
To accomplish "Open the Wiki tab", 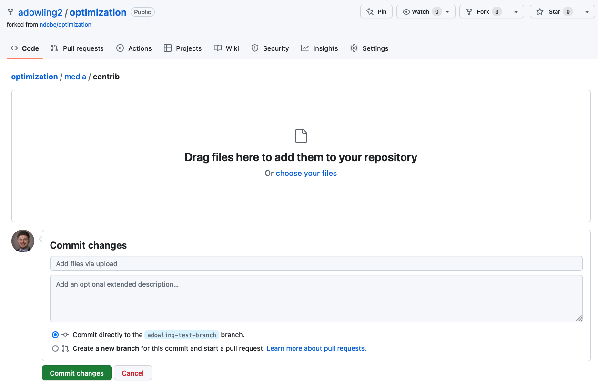I will point(226,48).
